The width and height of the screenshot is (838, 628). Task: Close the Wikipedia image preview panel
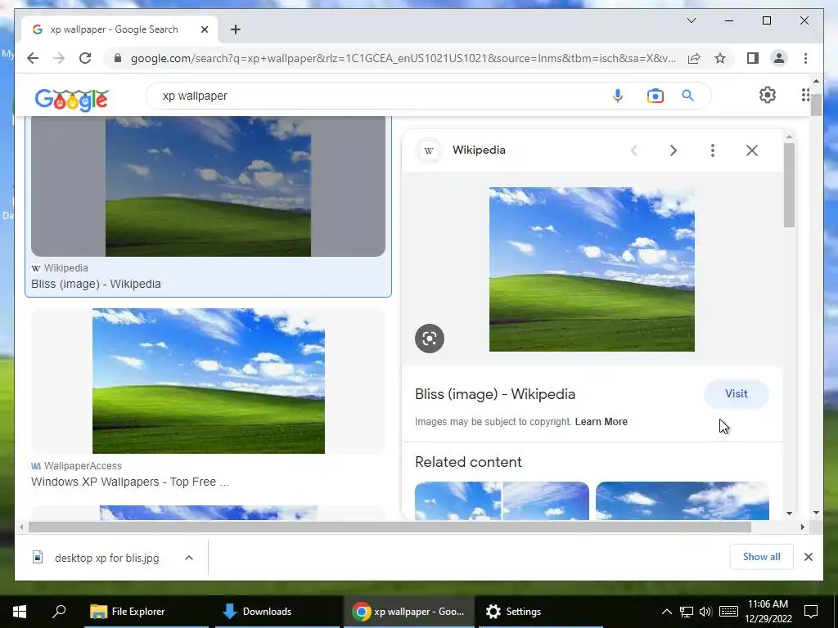point(751,150)
